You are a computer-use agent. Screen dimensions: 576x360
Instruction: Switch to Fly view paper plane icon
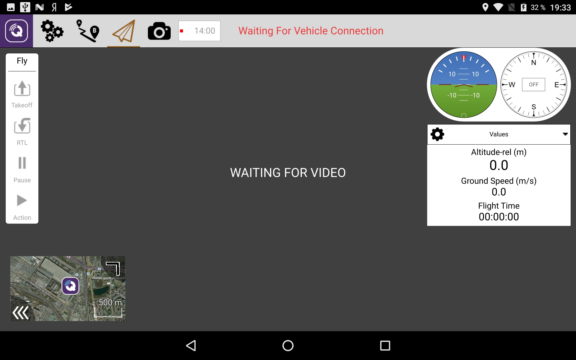(124, 31)
